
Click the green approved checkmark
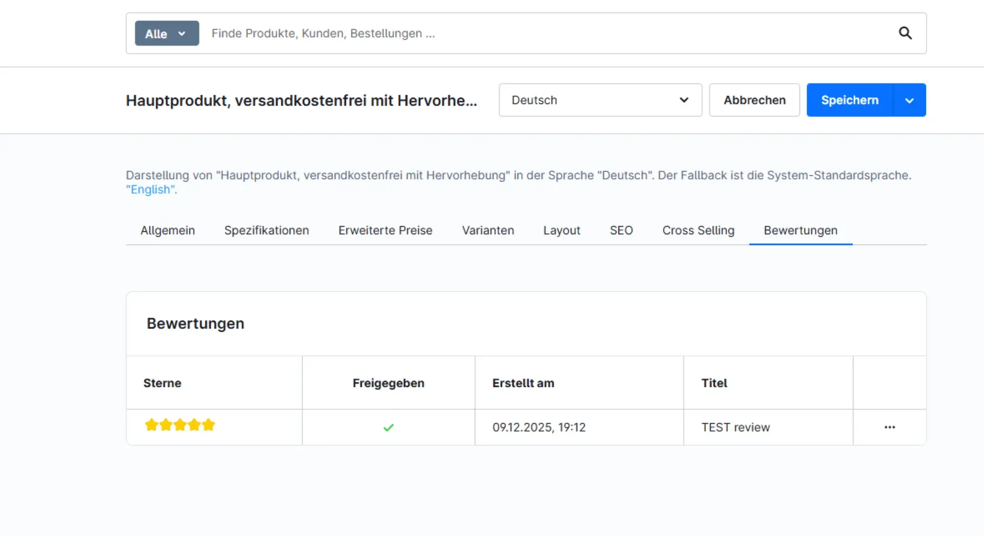coord(388,427)
